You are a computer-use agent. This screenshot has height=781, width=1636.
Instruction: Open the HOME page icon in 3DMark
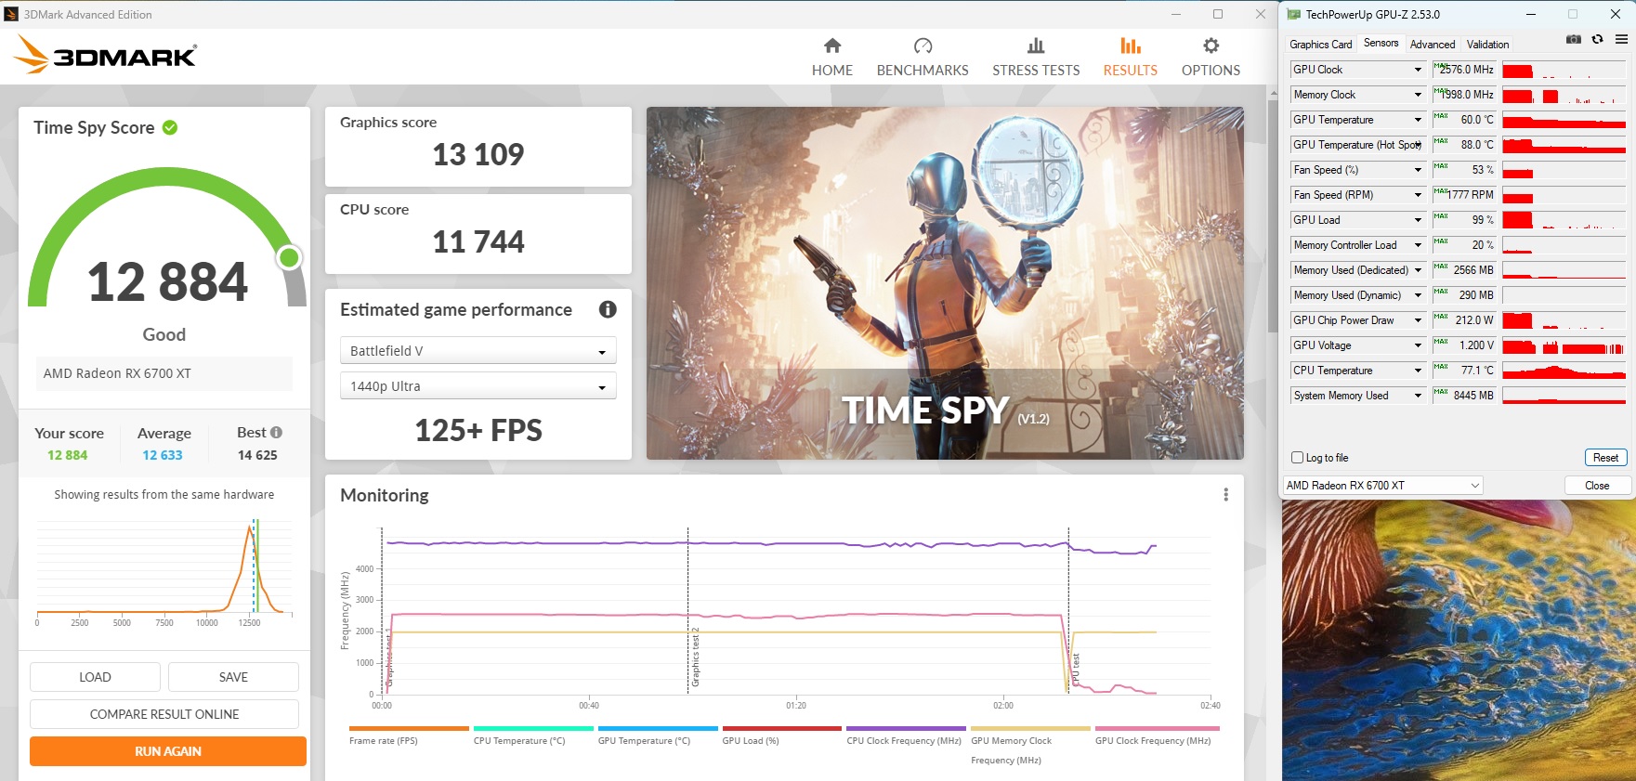[x=832, y=46]
